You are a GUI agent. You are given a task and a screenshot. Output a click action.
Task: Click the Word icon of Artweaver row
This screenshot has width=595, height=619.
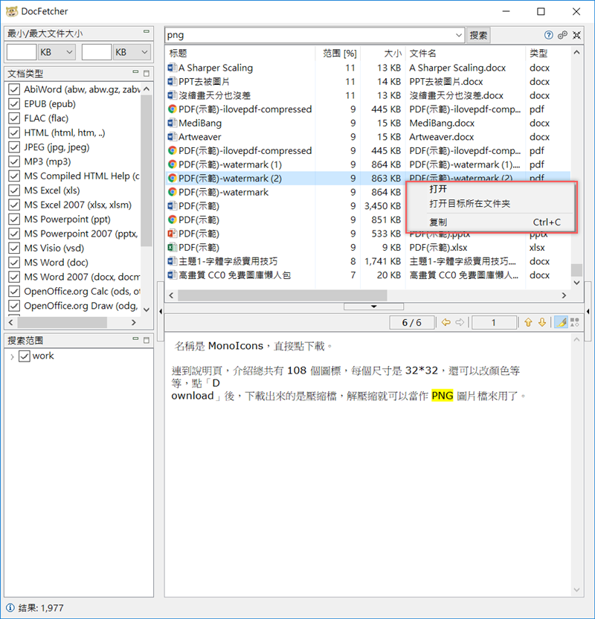(172, 137)
